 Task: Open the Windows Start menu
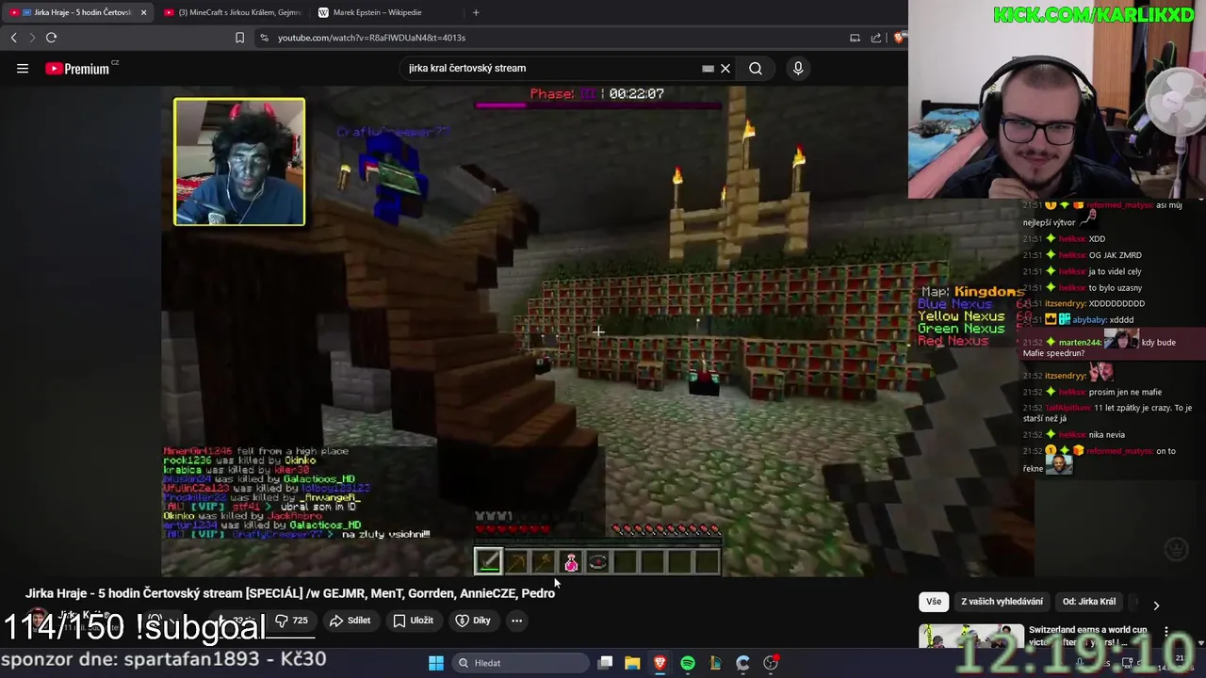point(436,663)
